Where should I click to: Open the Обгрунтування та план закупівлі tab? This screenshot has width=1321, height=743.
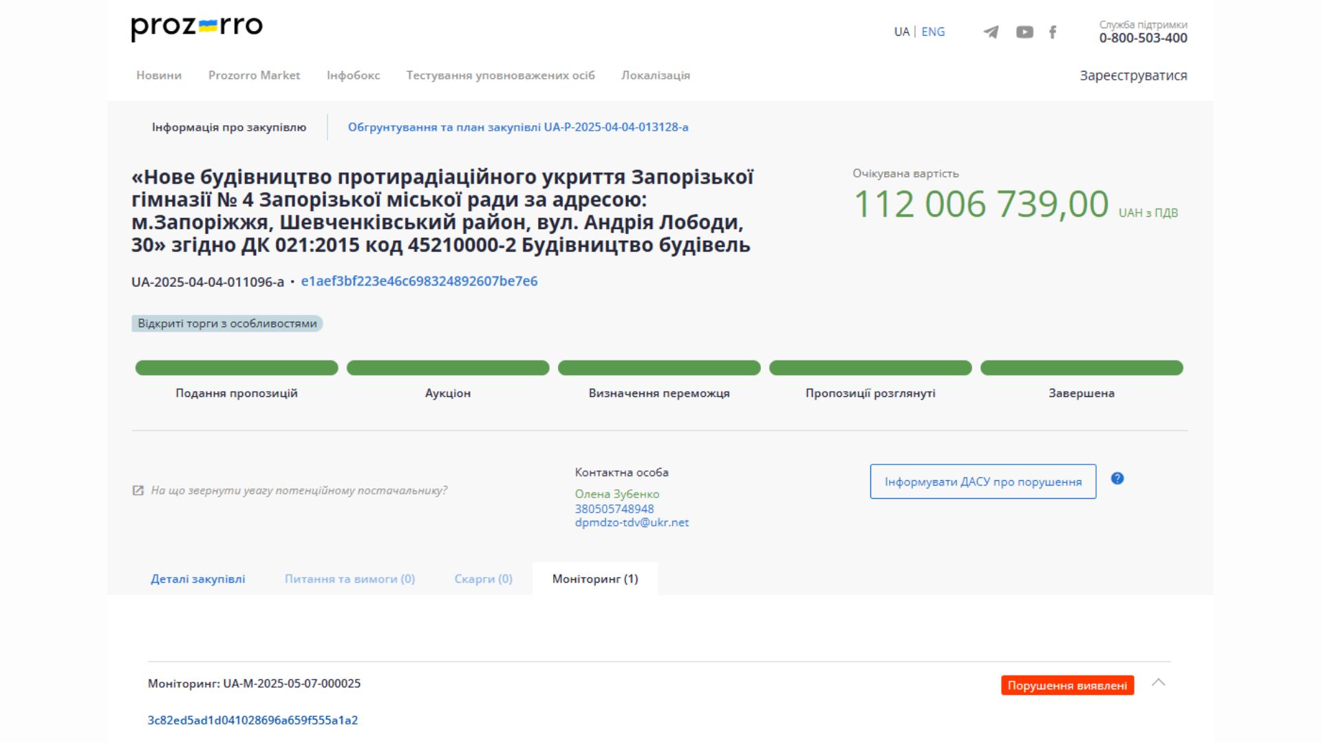(x=519, y=127)
